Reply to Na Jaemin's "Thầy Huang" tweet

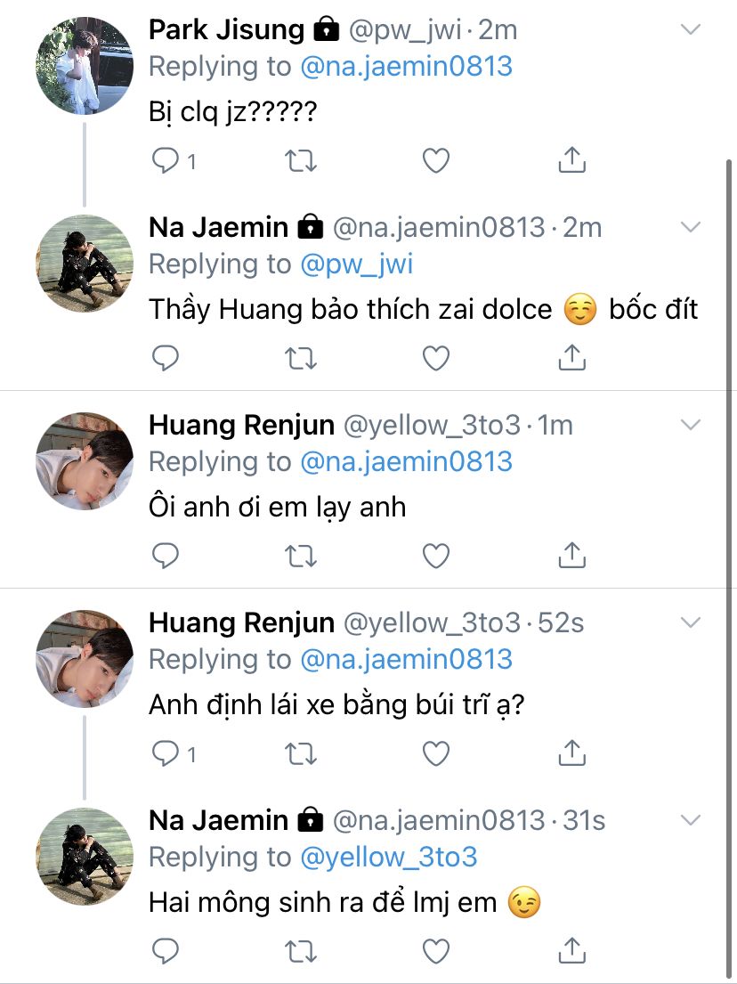pos(166,358)
